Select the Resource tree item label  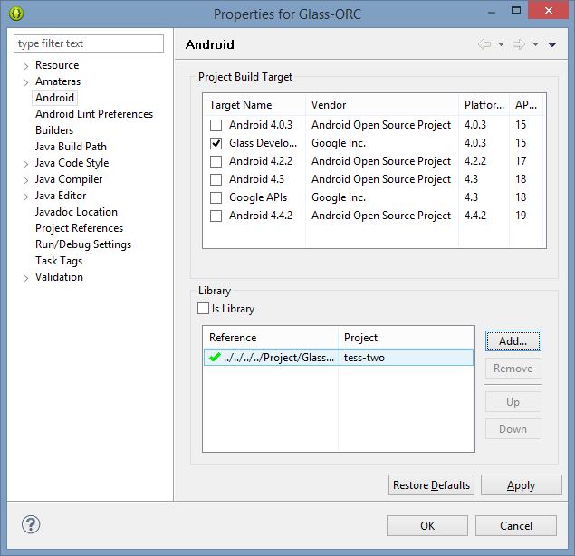point(57,65)
